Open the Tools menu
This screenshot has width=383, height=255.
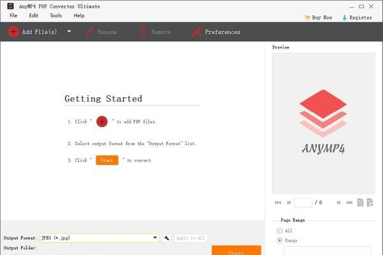pos(56,15)
